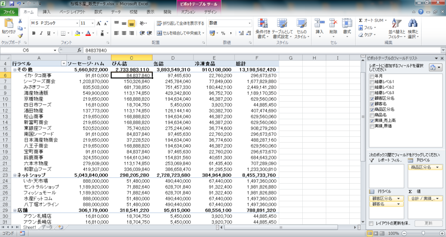Open the font size dropdown
The width and height of the screenshot is (446, 237).
coord(92,23)
